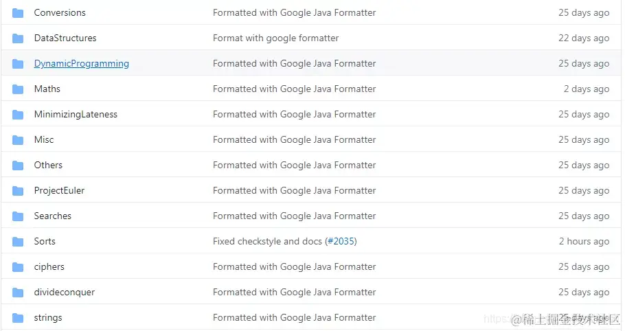This screenshot has height=331, width=625.
Task: Click the MinimizingLateness folder icon
Action: tap(18, 115)
